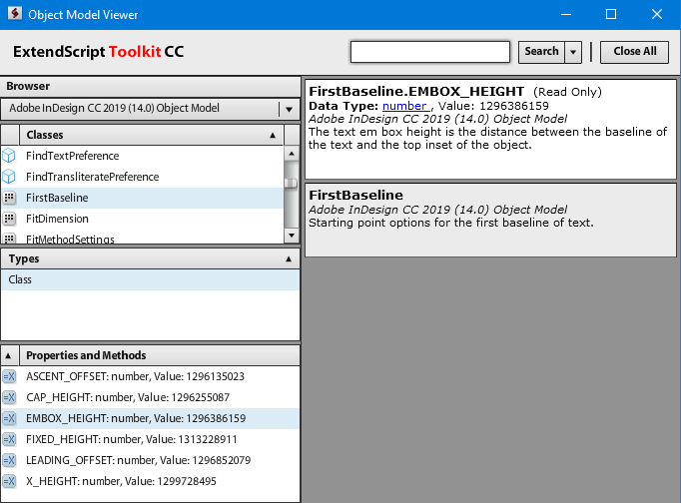
Task: Click the FindTextPreference class cube icon
Action: click(9, 156)
